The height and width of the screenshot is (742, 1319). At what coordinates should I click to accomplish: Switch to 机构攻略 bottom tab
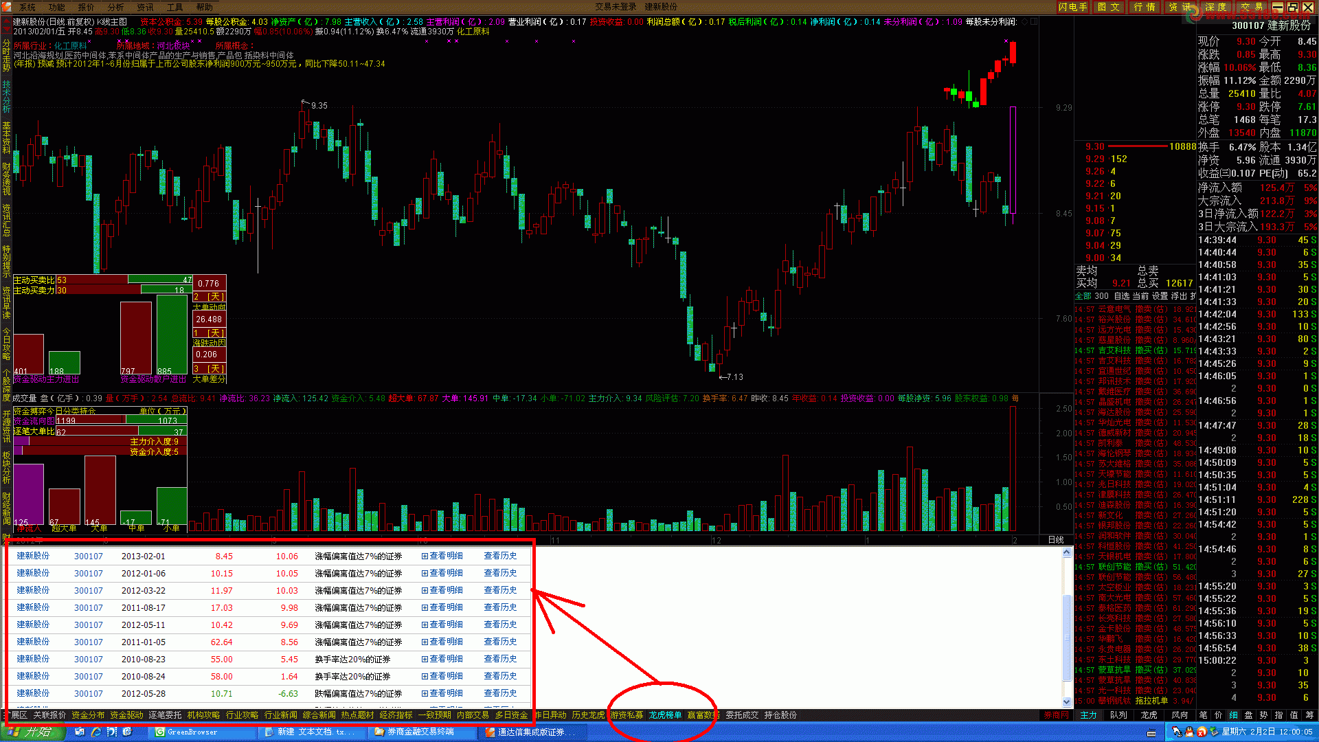tap(203, 715)
